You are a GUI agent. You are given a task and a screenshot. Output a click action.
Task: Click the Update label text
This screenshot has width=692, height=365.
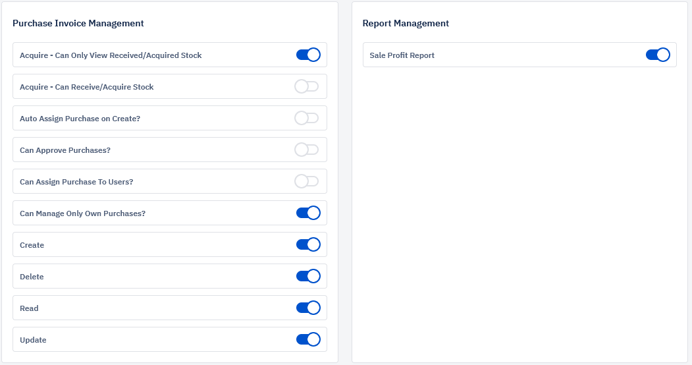pos(33,340)
